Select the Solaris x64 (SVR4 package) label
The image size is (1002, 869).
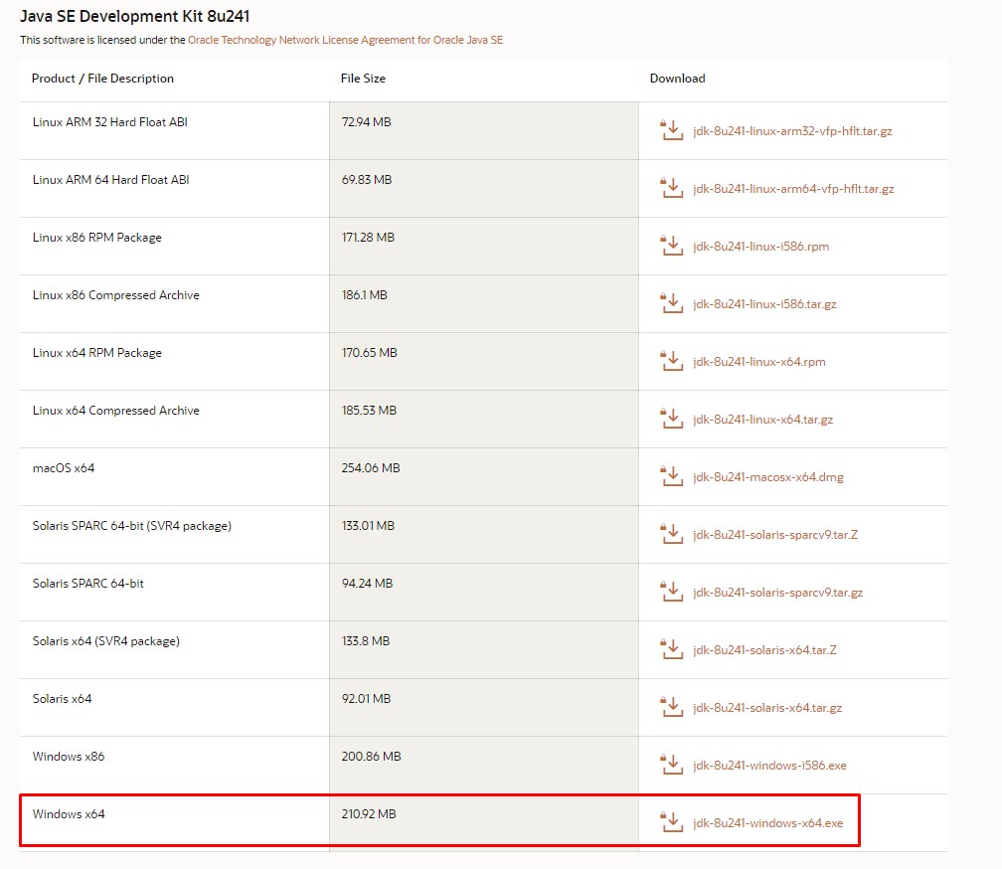106,641
